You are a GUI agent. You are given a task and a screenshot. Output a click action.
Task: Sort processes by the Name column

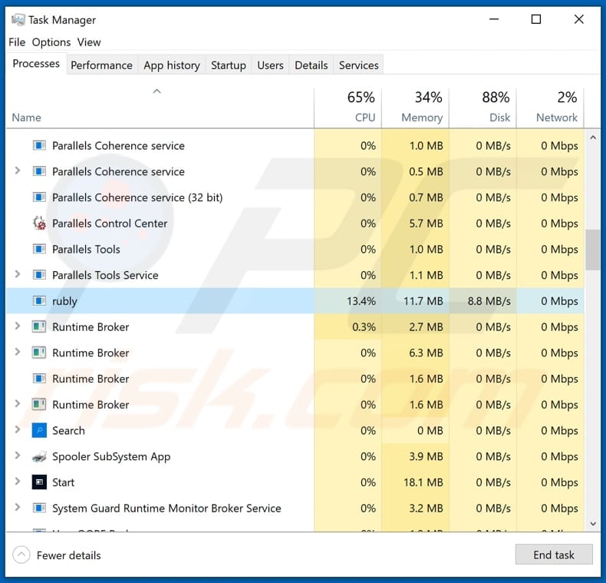160,108
